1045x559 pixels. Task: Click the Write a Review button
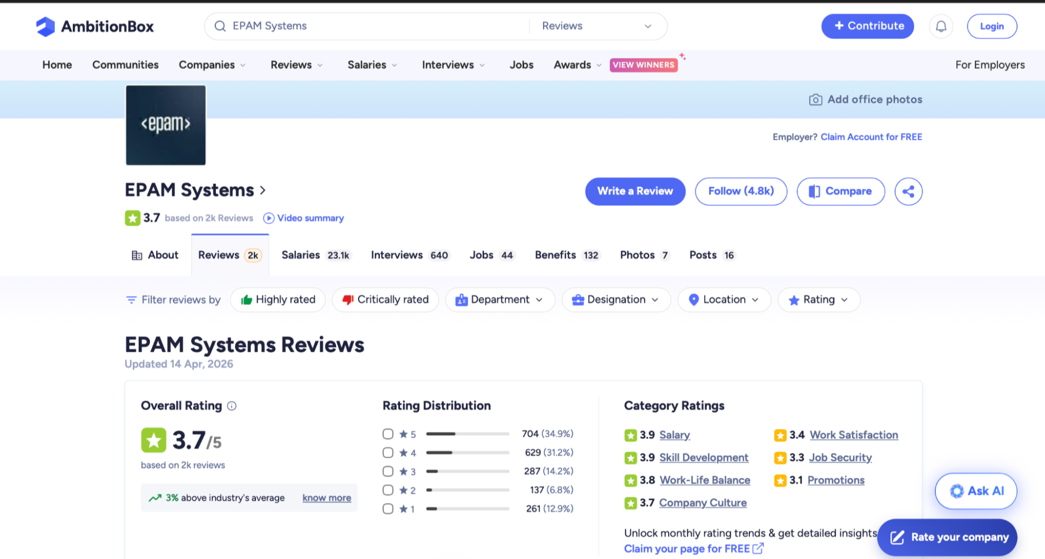635,191
